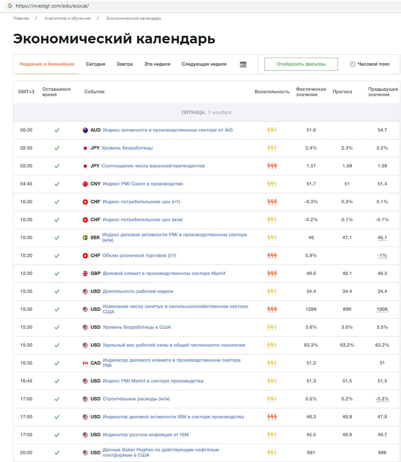This screenshot has height=462, width=401.
Task: Switch to the Эта неделя tab
Action: click(157, 64)
